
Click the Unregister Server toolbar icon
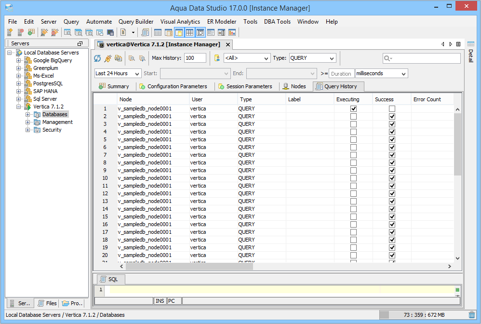tap(21, 32)
